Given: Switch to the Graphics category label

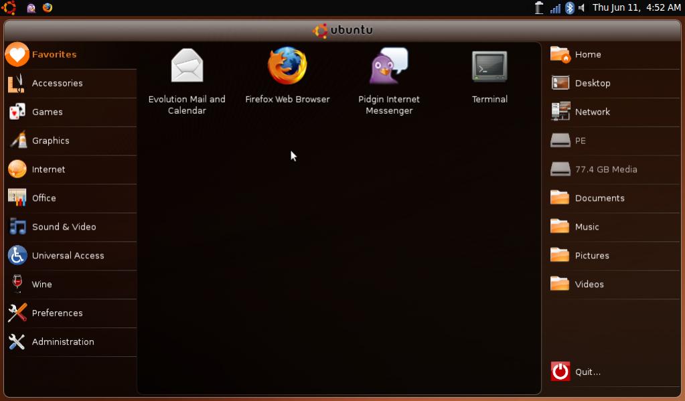Looking at the screenshot, I should [51, 141].
